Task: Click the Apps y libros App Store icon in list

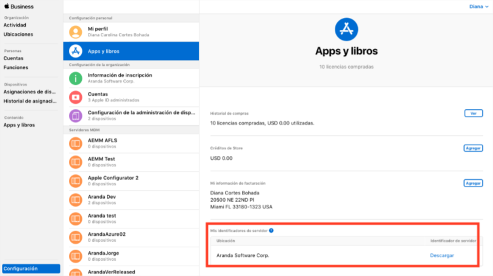Action: click(75, 51)
